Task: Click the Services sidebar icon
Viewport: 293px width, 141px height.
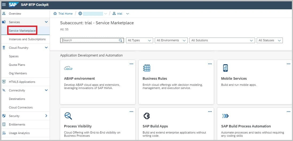Action: 4,22
